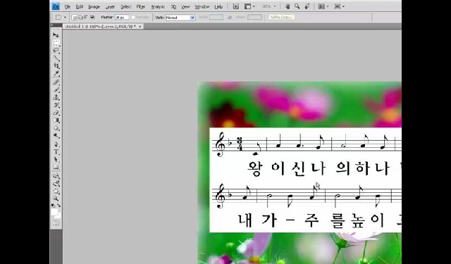Click the foreground color swatch
Image resolution: width=451 pixels, height=264 pixels.
[x=54, y=212]
